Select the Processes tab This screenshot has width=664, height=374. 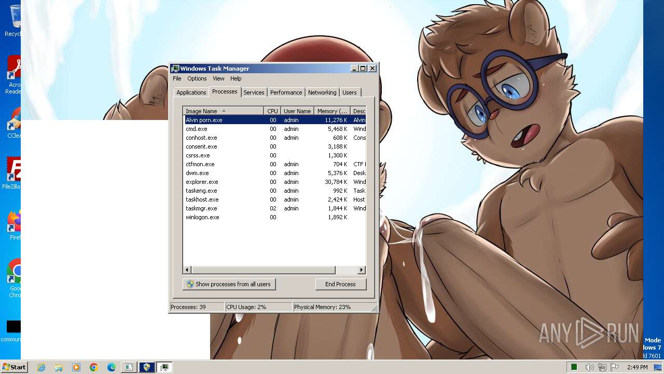point(225,91)
